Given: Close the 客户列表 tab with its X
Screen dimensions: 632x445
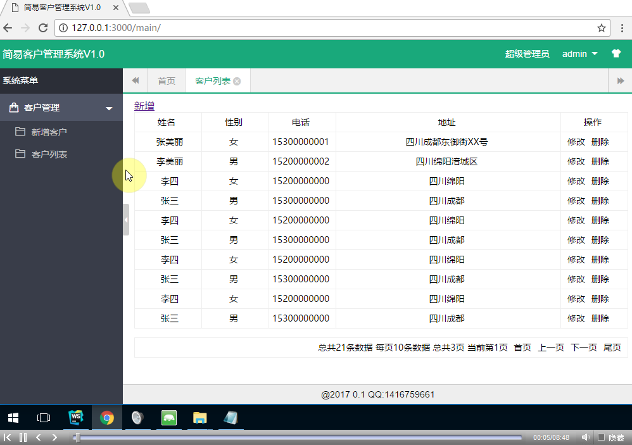Looking at the screenshot, I should click(x=237, y=80).
